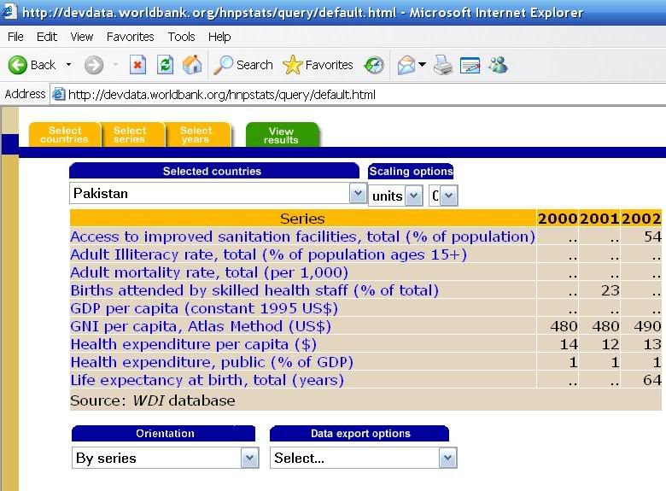Open the File menu
Viewport: 666px width, 491px height.
click(x=15, y=37)
